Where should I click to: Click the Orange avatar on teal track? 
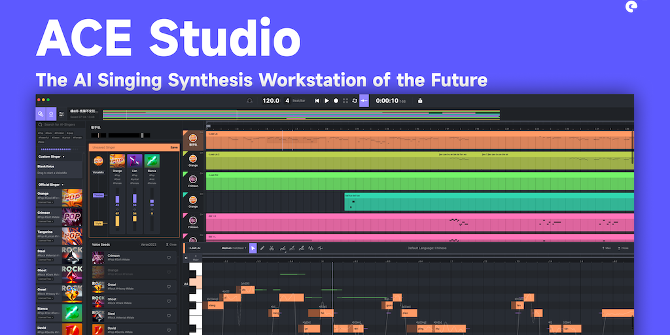click(x=193, y=200)
